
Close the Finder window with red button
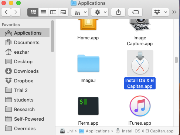click(x=4, y=3)
